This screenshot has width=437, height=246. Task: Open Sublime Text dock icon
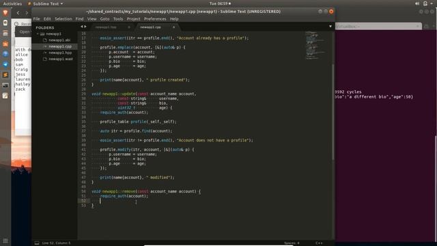pyautogui.click(x=5, y=74)
